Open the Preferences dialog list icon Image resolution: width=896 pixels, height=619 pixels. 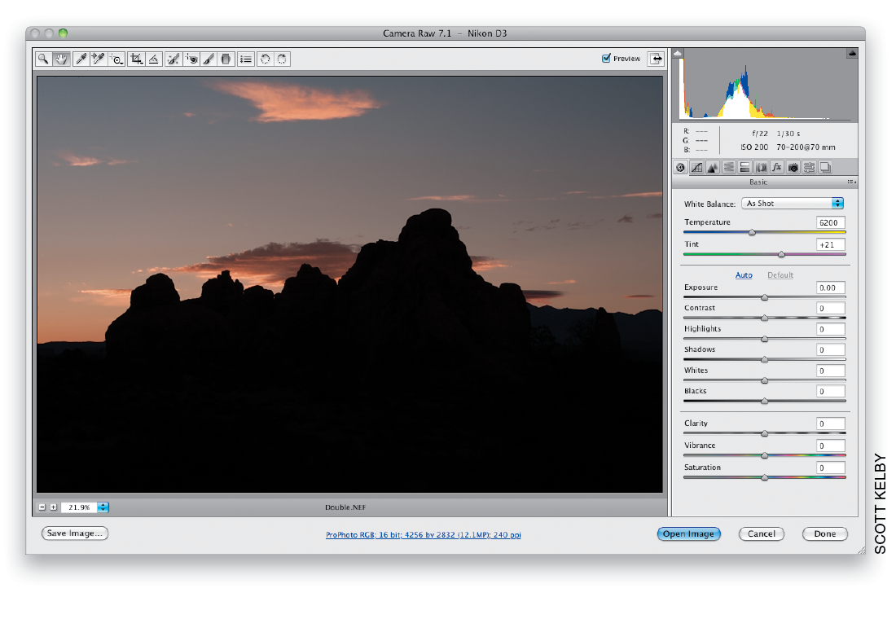pos(246,59)
